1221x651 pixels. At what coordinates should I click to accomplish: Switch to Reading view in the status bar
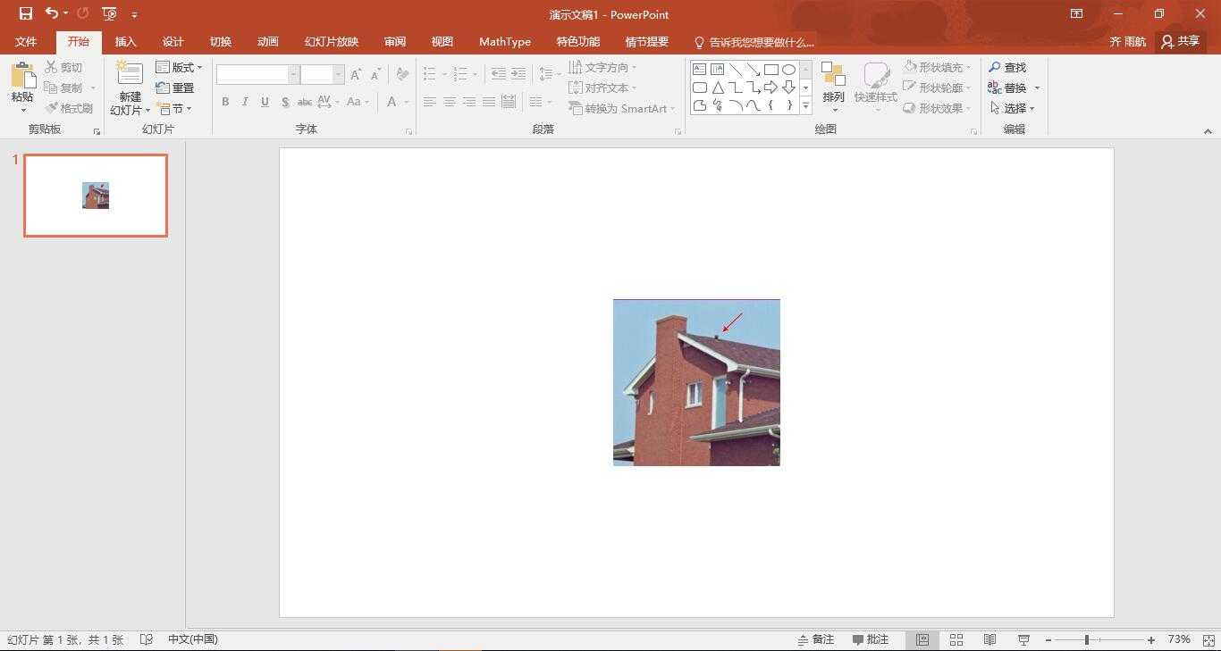[x=989, y=639]
